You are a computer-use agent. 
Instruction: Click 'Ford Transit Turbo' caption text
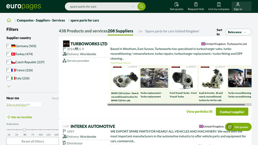pyautogui.click(x=183, y=95)
